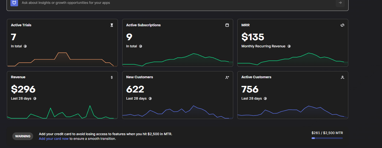Click the add-user icon on New Customers card
Image resolution: width=382 pixels, height=148 pixels.
227,77
